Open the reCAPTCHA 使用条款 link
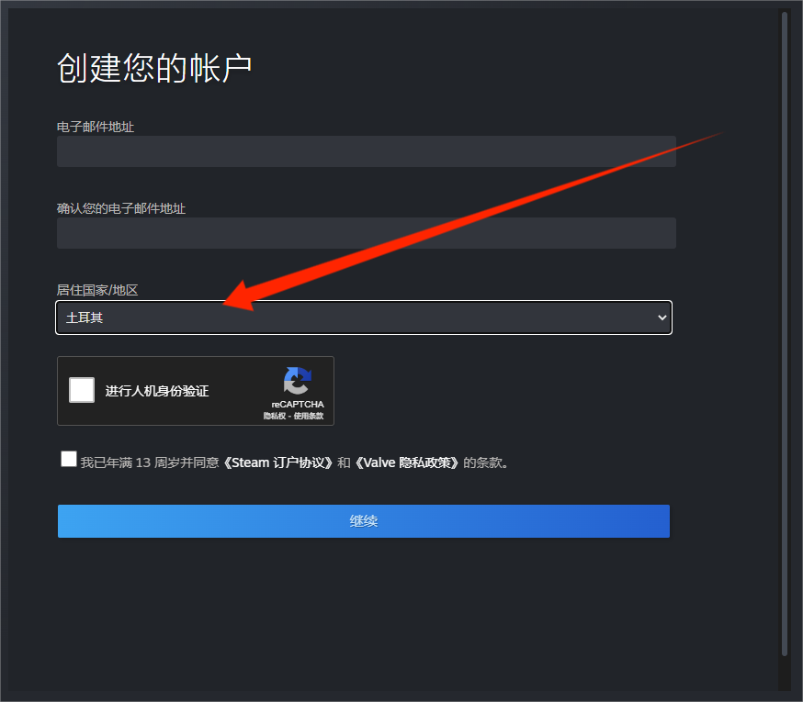 click(309, 416)
